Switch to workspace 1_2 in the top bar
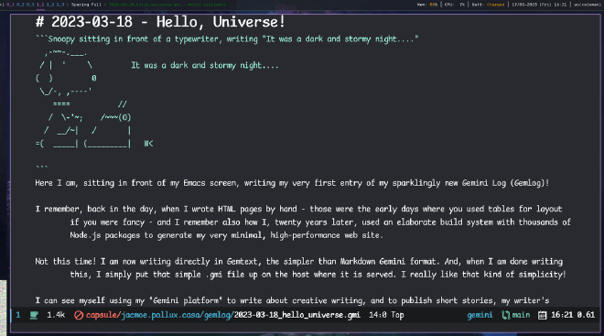 (50, 5)
